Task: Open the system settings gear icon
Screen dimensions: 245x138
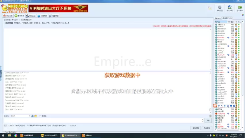Action: coord(220,8)
